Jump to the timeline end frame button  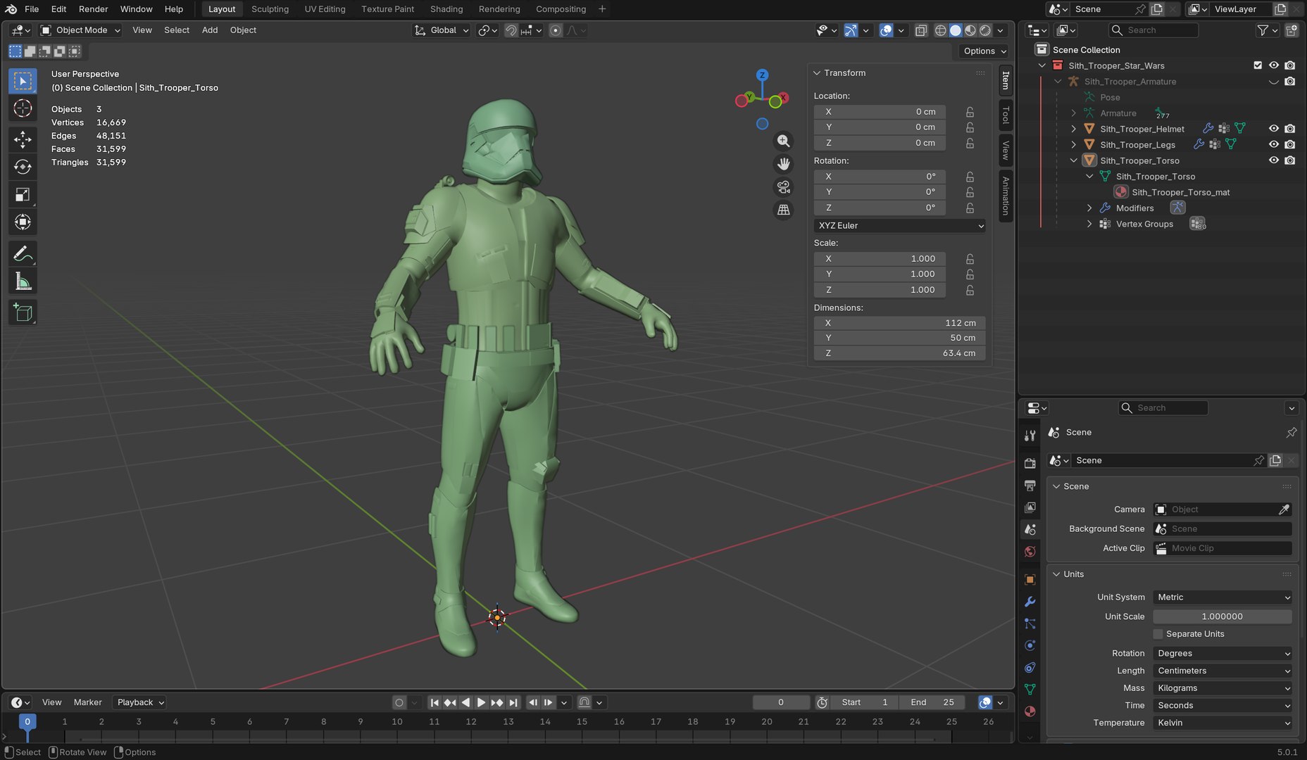(513, 702)
